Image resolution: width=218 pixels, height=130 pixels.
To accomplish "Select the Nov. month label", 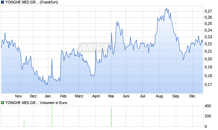I will coord(19,96).
